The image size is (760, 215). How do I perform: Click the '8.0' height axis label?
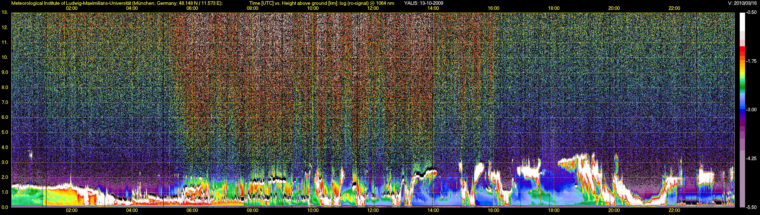click(x=5, y=87)
